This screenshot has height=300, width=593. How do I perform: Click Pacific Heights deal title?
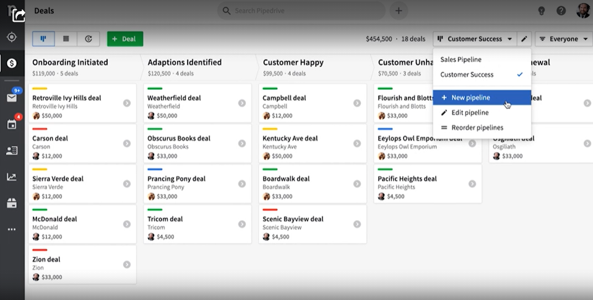pos(407,179)
